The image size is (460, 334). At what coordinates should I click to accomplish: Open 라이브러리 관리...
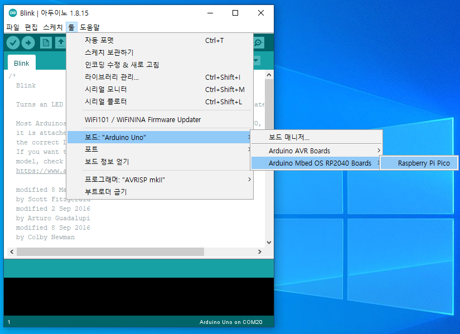pos(160,77)
